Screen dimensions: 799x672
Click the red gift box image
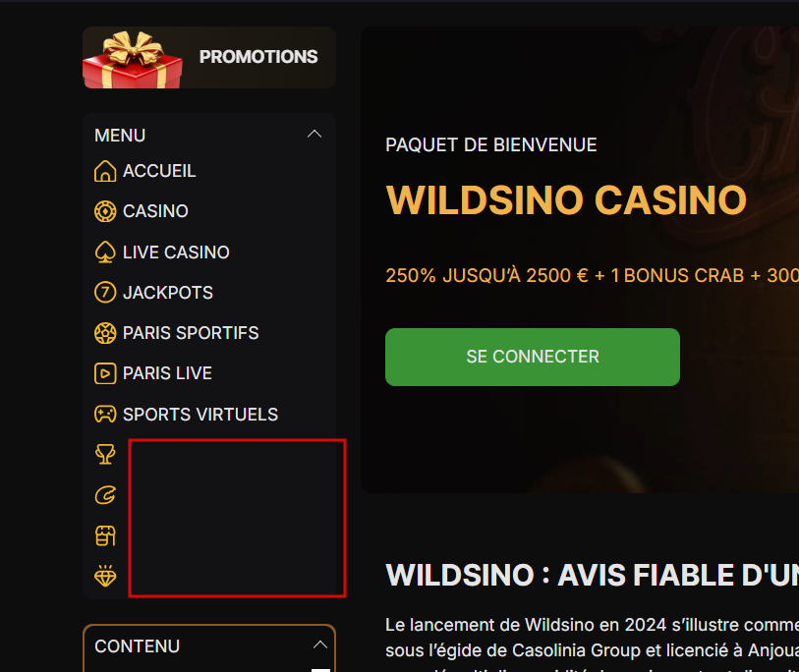(133, 60)
